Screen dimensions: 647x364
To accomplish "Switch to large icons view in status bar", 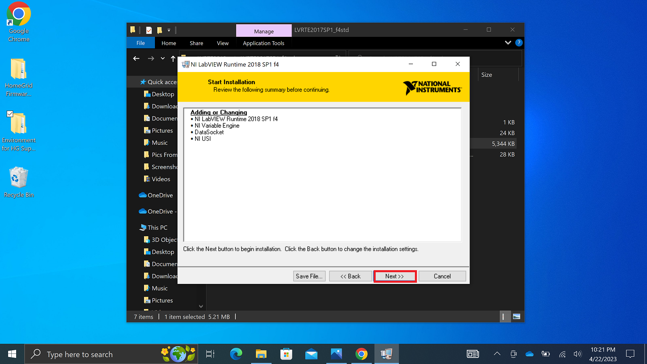I will pyautogui.click(x=516, y=317).
